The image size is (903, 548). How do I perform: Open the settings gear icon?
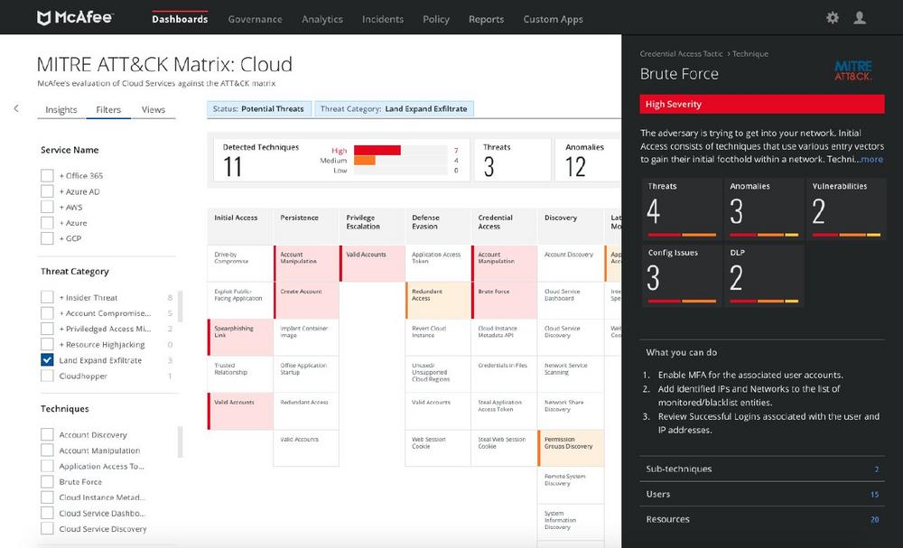point(833,18)
